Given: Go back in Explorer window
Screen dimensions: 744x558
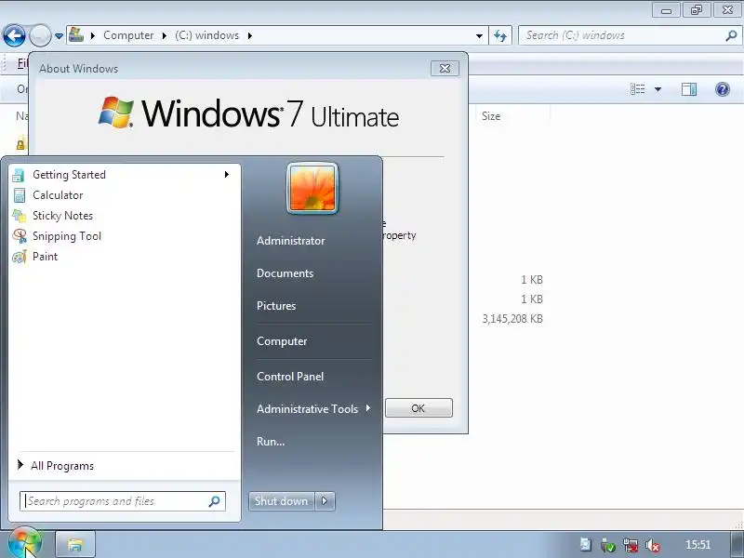Looking at the screenshot, I should [14, 35].
